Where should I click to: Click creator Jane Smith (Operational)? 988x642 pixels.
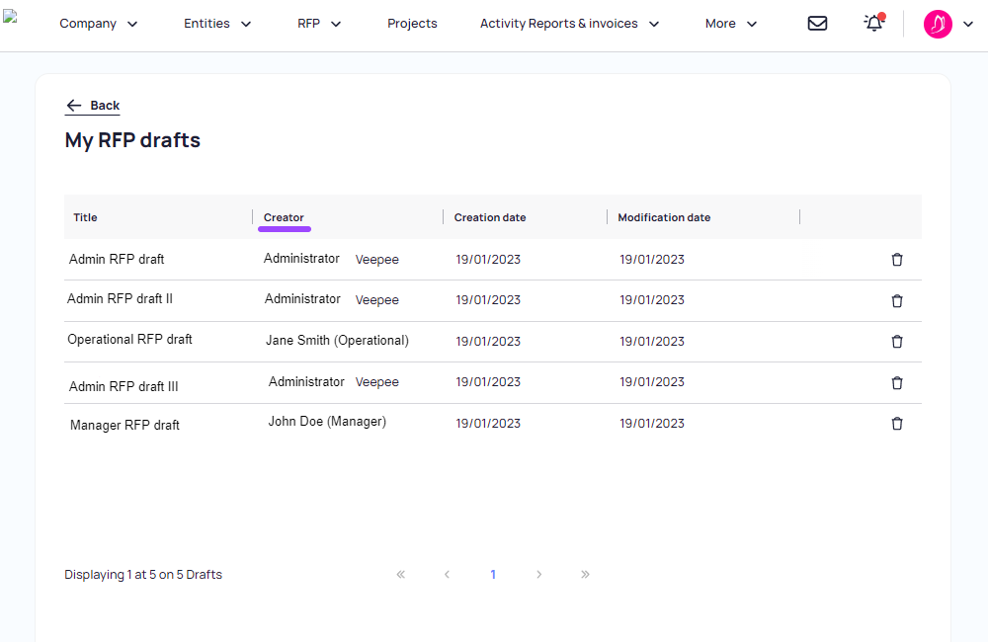coord(337,340)
